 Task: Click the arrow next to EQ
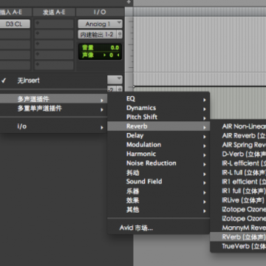[x=205, y=100]
